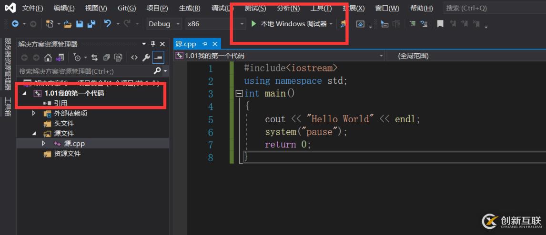Undo the last action
This screenshot has height=235, width=546.
click(x=108, y=24)
